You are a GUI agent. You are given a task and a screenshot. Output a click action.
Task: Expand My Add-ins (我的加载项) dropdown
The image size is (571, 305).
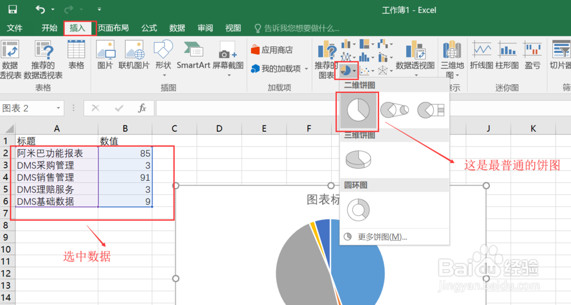pyautogui.click(x=306, y=69)
